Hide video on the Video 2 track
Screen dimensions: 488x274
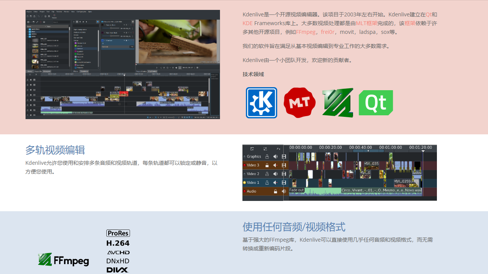[x=284, y=174]
